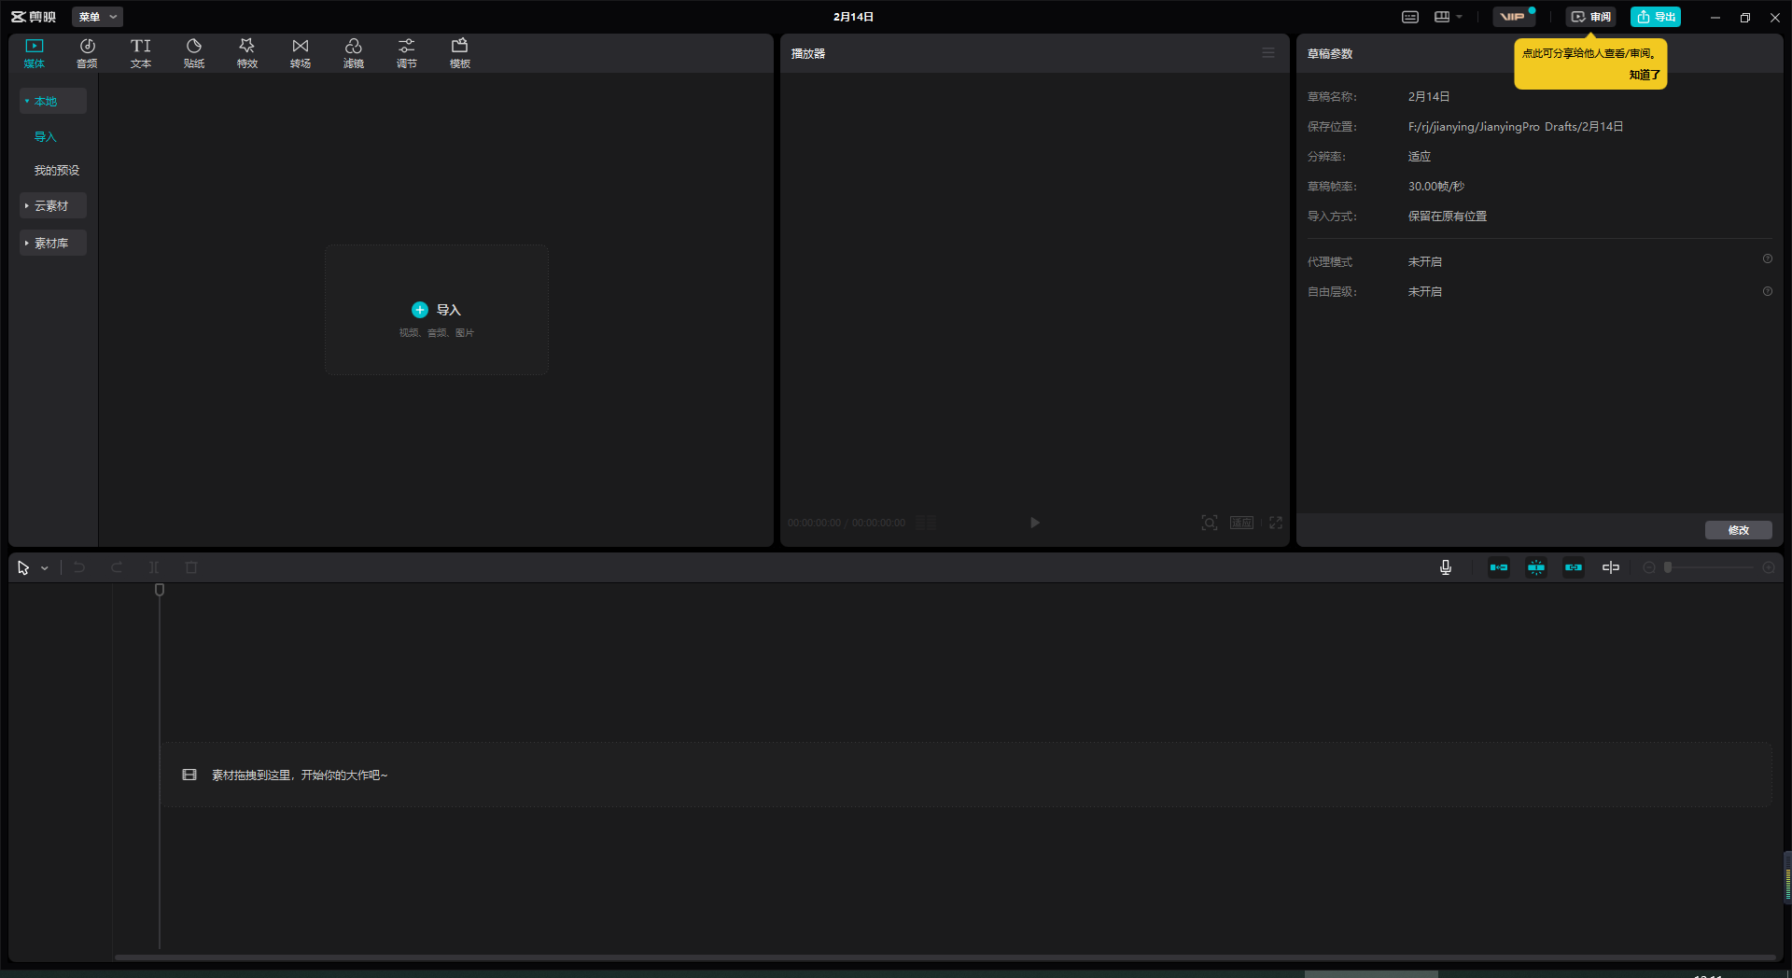
Task: Click the 素材拖拽到这里 track placeholder text
Action: (x=299, y=775)
